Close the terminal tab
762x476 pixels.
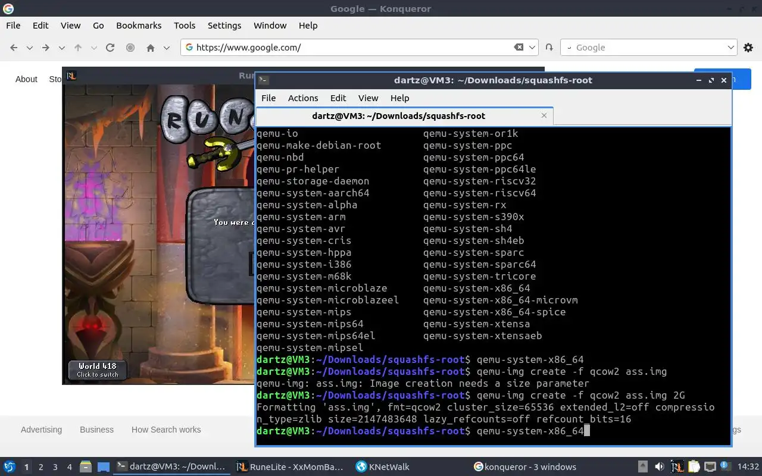pyautogui.click(x=544, y=115)
